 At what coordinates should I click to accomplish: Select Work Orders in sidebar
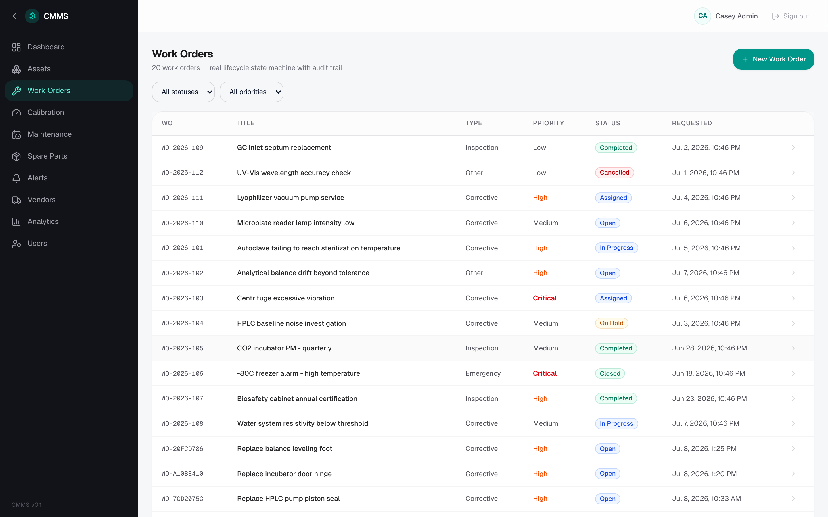pyautogui.click(x=69, y=91)
